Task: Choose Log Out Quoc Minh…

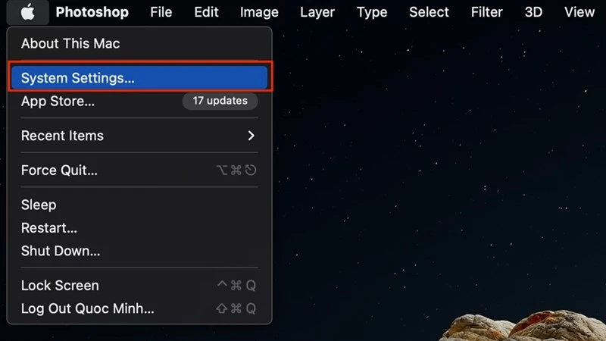Action: 139,308
